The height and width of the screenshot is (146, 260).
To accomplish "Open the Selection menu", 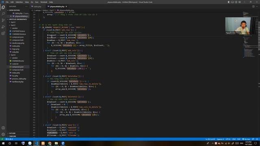I will pyautogui.click(x=19, y=2).
